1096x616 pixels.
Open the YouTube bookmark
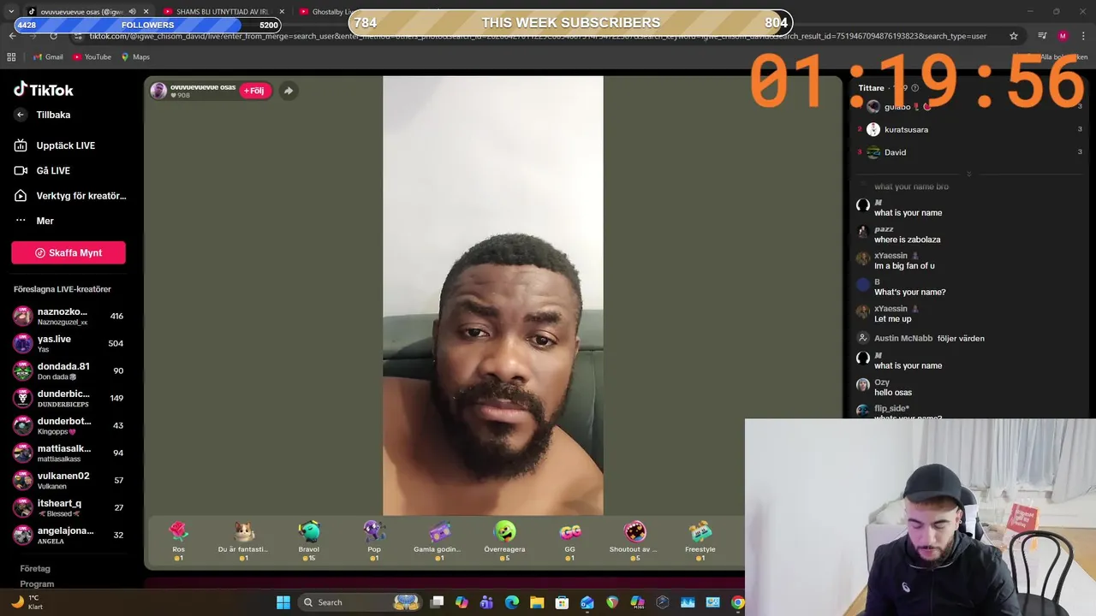coord(92,56)
